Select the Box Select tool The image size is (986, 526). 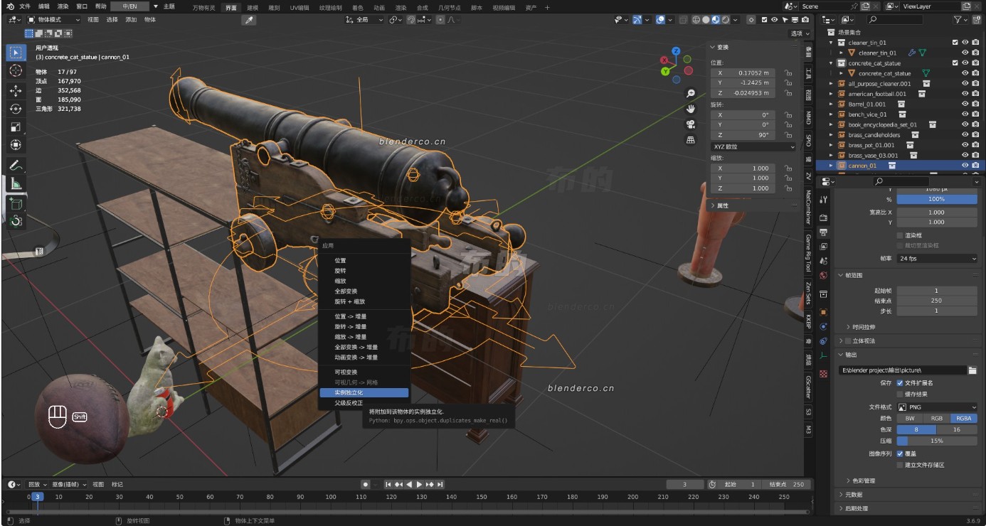tap(16, 52)
